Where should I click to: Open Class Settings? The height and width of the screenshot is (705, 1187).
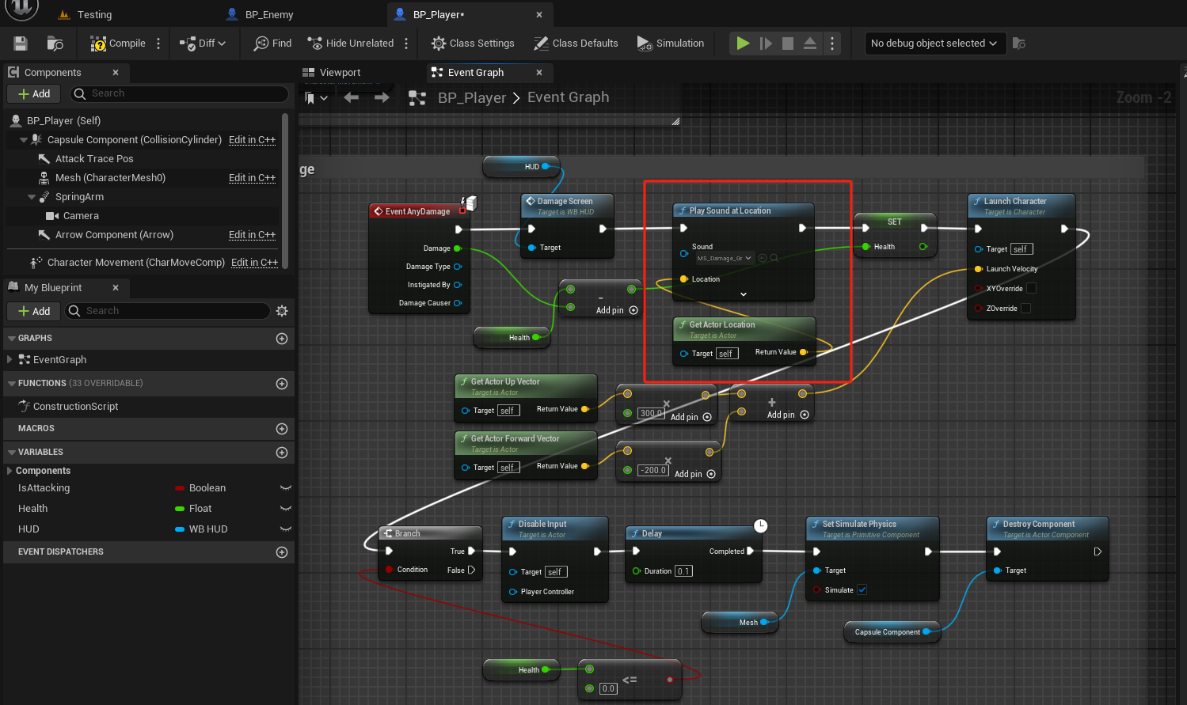coord(473,44)
